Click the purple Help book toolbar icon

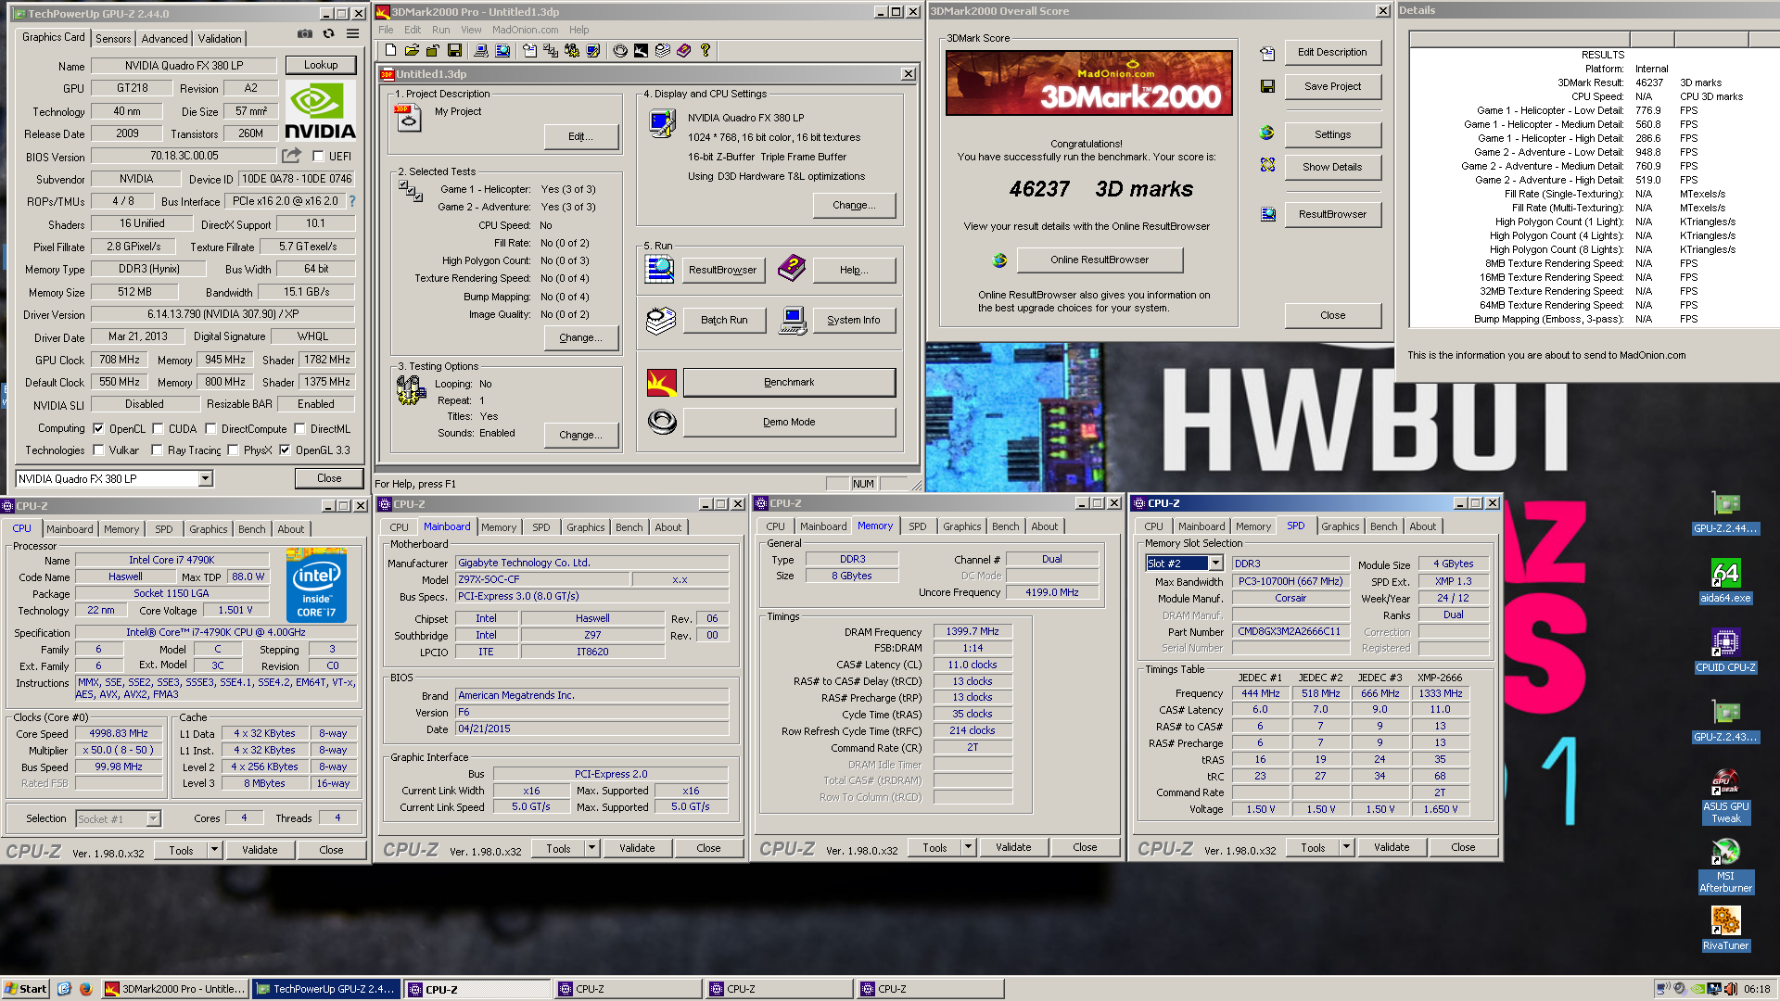click(x=683, y=50)
